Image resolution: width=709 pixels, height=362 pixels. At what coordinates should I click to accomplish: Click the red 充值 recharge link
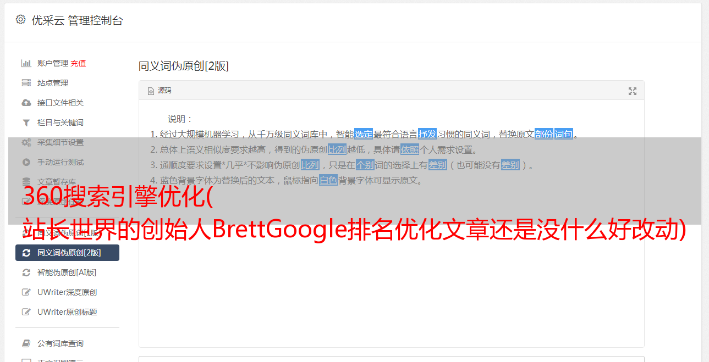click(x=78, y=63)
